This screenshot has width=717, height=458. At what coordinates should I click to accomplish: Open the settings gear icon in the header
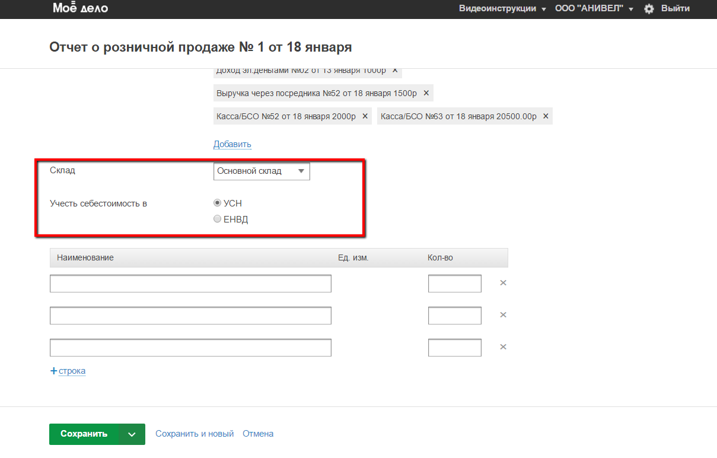tap(649, 9)
